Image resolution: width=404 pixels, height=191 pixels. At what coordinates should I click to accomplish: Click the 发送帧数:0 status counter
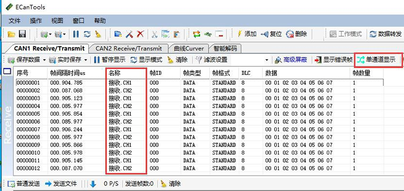tap(139, 184)
